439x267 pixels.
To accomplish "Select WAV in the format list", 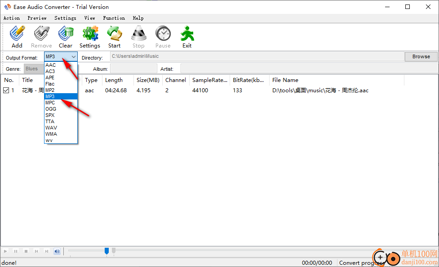I will coord(61,128).
